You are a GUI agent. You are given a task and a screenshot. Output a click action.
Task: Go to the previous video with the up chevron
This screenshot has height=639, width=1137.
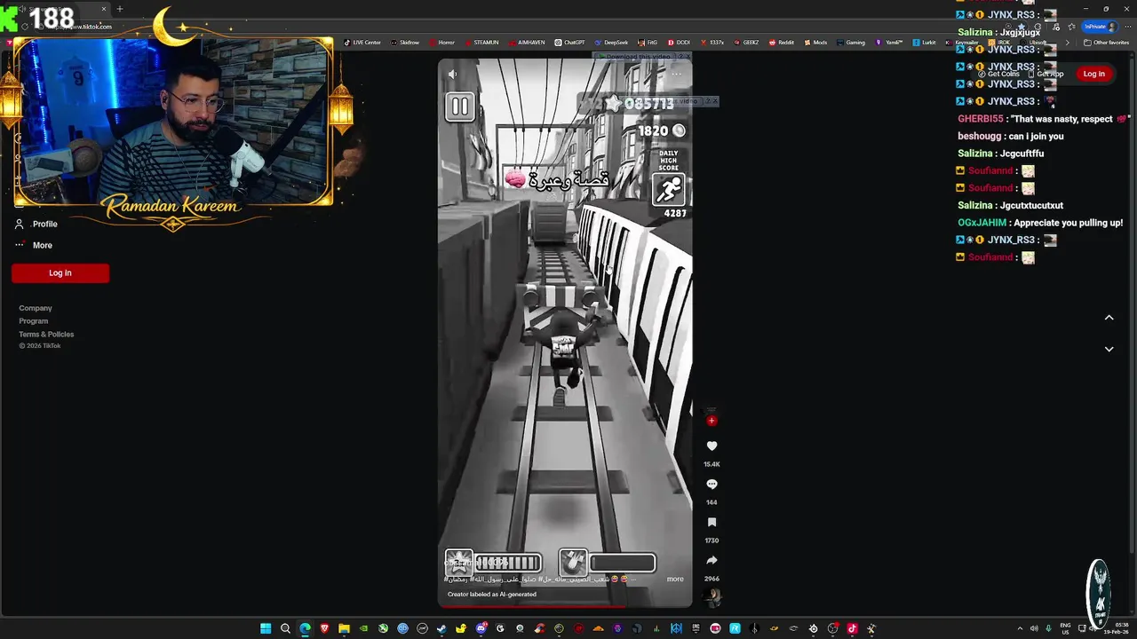click(x=1109, y=318)
